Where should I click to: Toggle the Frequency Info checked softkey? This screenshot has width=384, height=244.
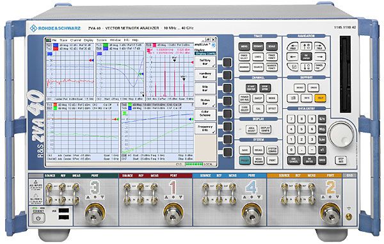[x=205, y=128]
